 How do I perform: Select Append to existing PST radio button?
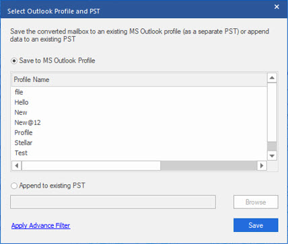tap(14, 186)
